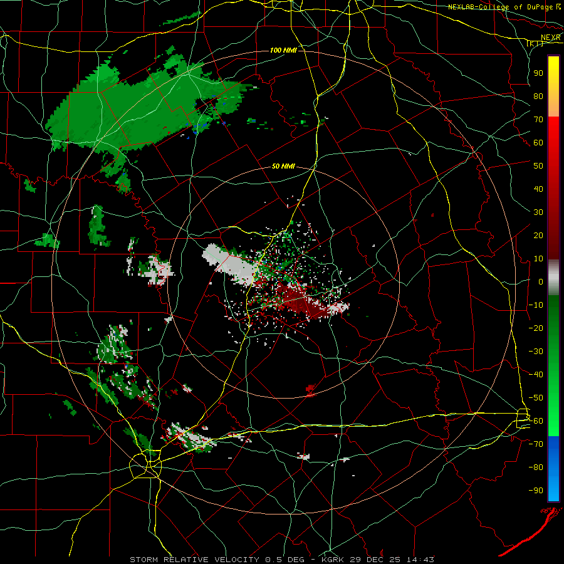Viewport: 564px width, 564px height.
Task: Select the -90 value on velocity scale
Action: coord(536,491)
